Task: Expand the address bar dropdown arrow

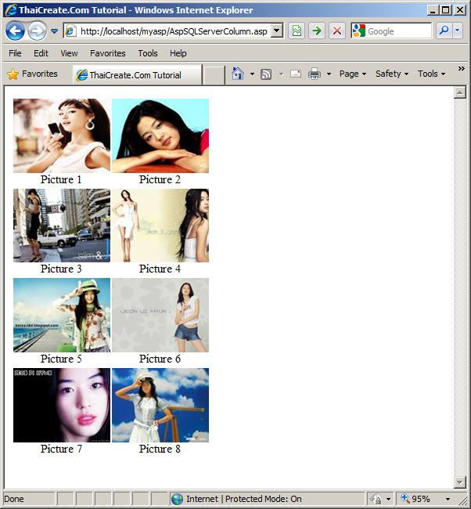Action: click(x=277, y=31)
